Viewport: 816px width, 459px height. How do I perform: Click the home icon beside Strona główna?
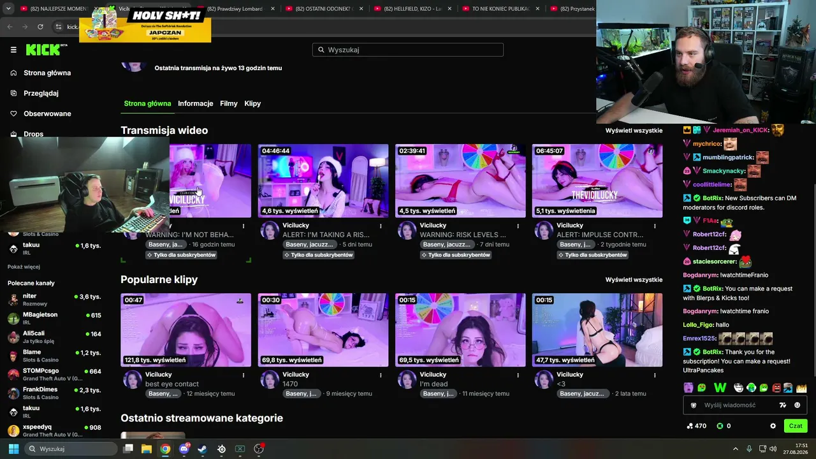(x=13, y=73)
